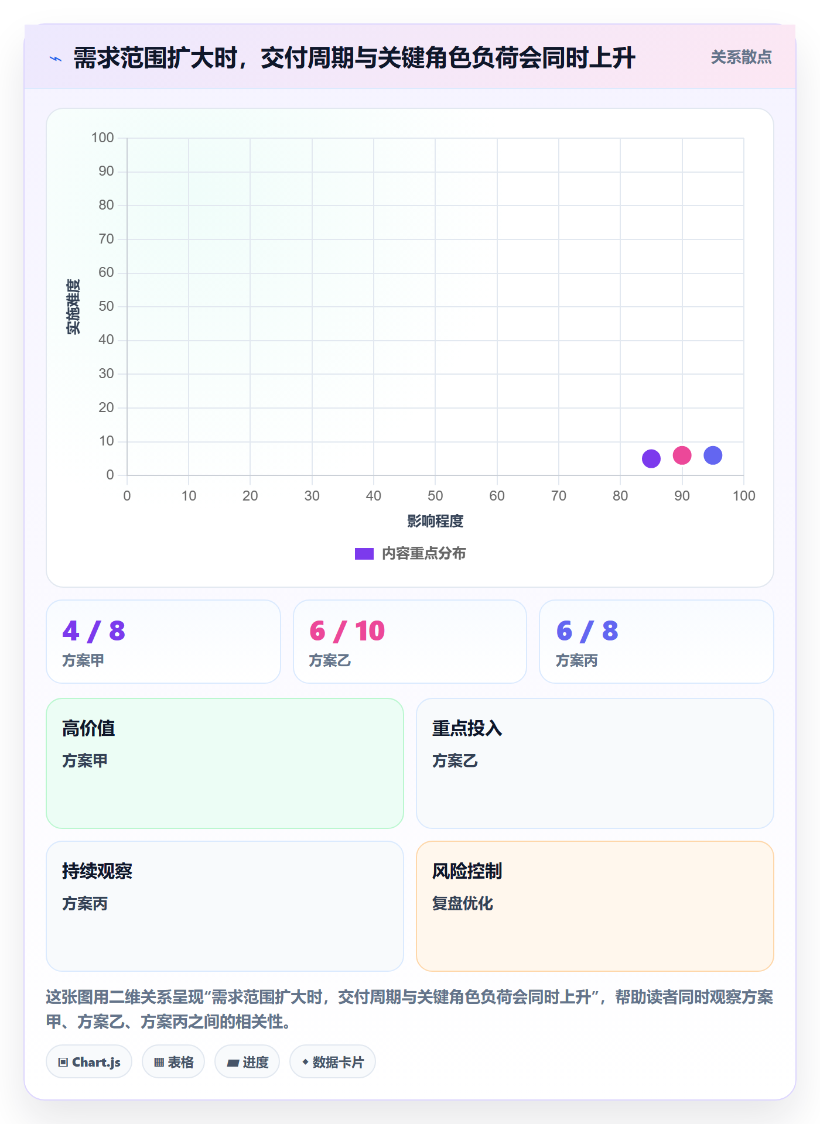Click the 影响程度 x-axis title

[x=435, y=521]
